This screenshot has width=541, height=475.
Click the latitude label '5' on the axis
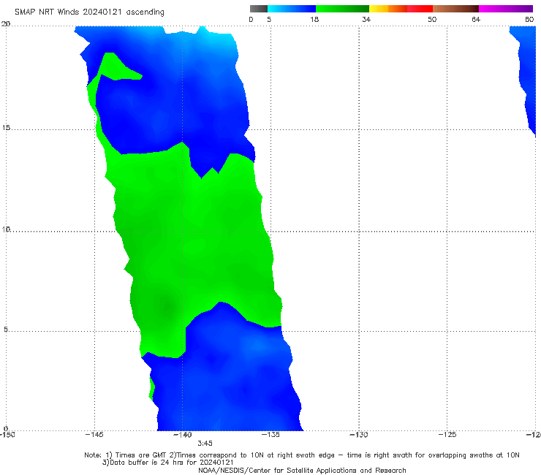pyautogui.click(x=6, y=330)
